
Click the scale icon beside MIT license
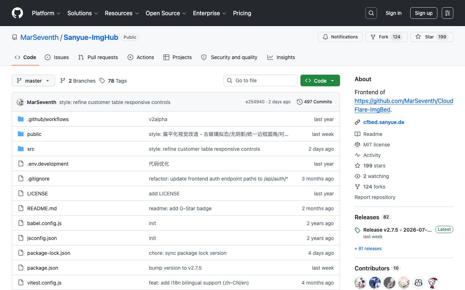[357, 145]
